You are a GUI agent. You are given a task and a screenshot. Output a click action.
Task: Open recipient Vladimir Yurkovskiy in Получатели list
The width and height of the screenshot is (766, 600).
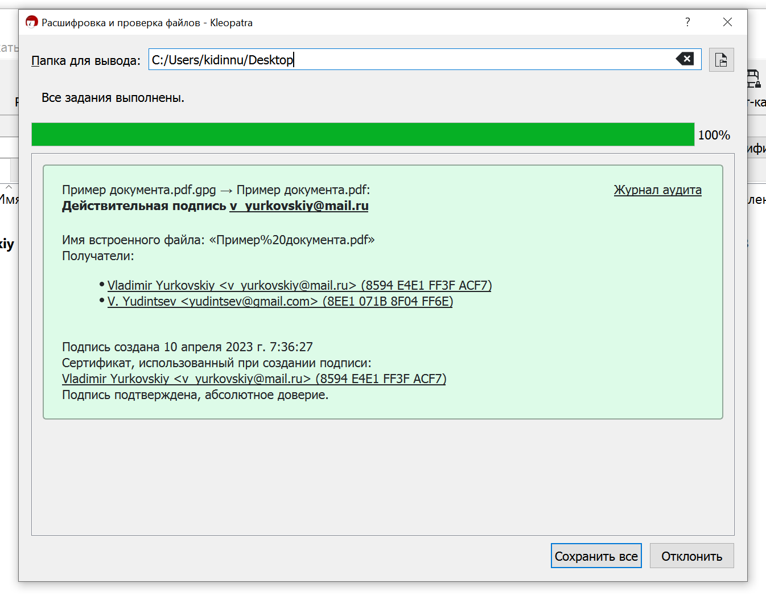click(299, 285)
